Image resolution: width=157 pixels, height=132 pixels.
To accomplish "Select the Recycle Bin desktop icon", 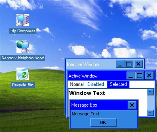I will point(23,74).
